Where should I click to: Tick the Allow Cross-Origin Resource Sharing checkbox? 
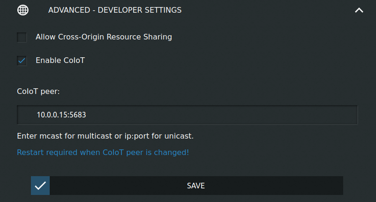coord(22,37)
